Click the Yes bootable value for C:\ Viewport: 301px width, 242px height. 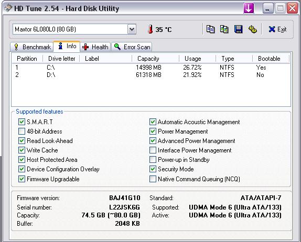261,68
